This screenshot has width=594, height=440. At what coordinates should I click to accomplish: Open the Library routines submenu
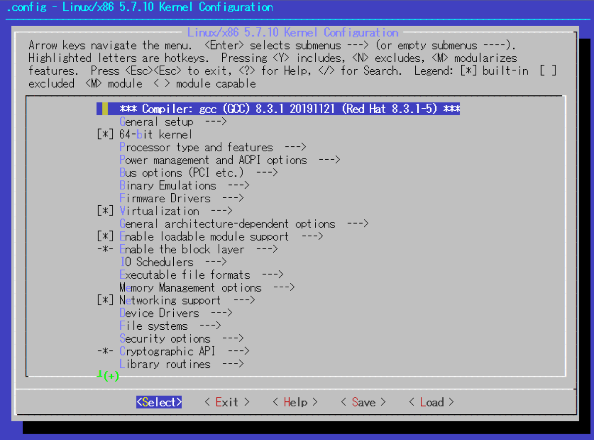click(x=182, y=364)
